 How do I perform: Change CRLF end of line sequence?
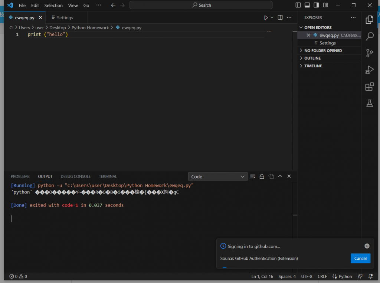322,276
